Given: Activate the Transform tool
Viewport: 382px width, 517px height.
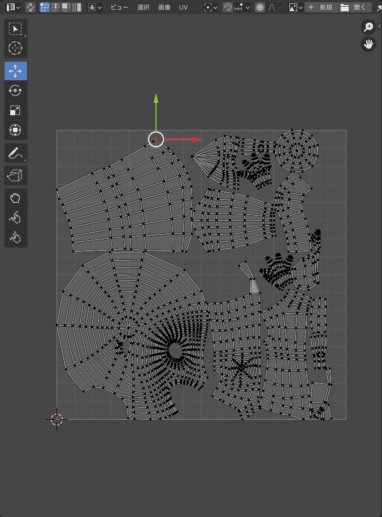Looking at the screenshot, I should point(15,129).
